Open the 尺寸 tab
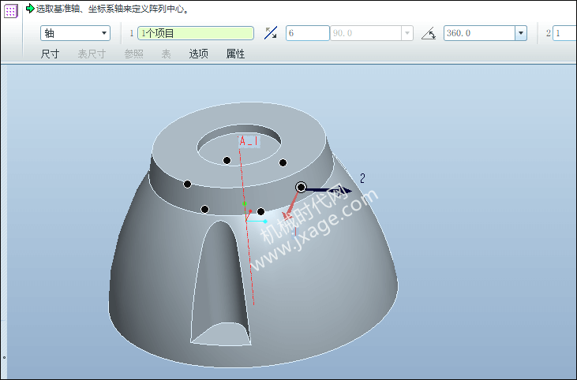The width and height of the screenshot is (577, 380). pos(50,54)
